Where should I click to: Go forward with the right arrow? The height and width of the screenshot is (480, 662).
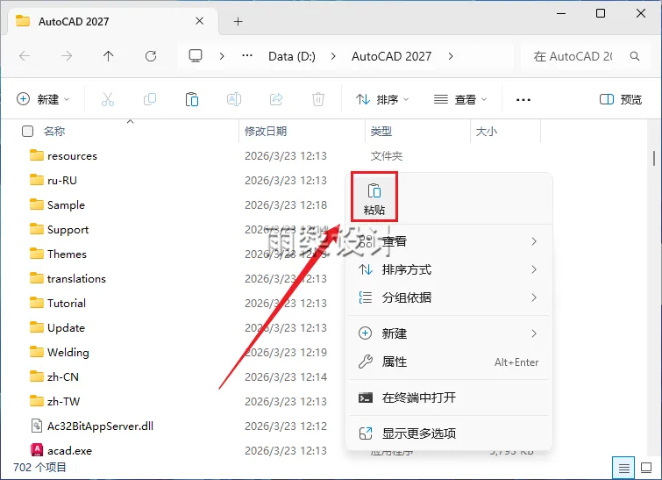click(67, 56)
